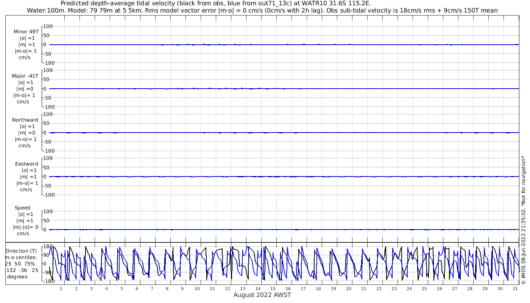Click the '|m|-|o|= 0' value in Speed panel
Screen dimensions: 530x303
26,227
